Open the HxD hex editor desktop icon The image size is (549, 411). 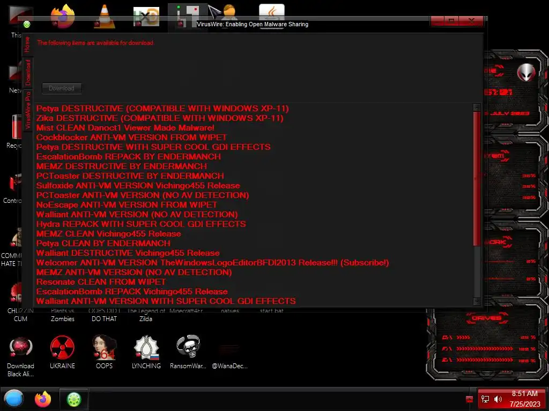point(146,17)
